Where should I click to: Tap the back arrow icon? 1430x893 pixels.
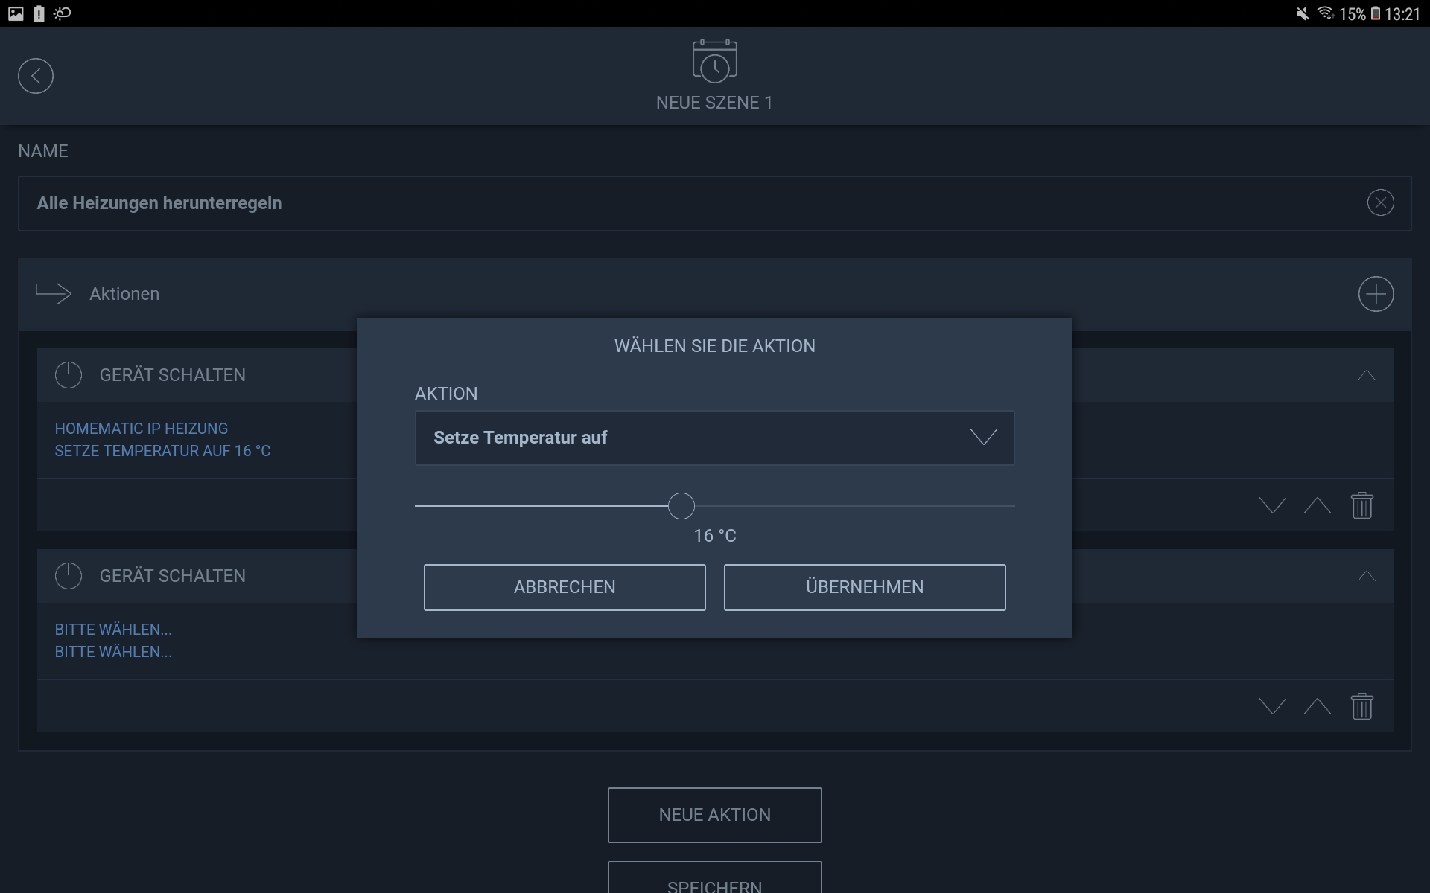(x=36, y=76)
